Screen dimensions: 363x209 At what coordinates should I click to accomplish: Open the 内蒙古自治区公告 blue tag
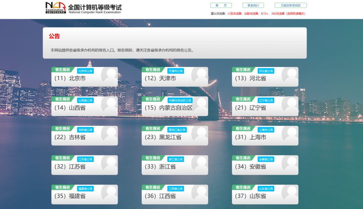click(180, 100)
